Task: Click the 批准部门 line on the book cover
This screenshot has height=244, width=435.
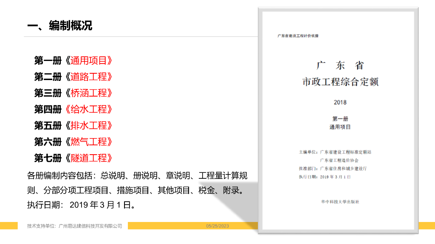Action: tap(333, 168)
